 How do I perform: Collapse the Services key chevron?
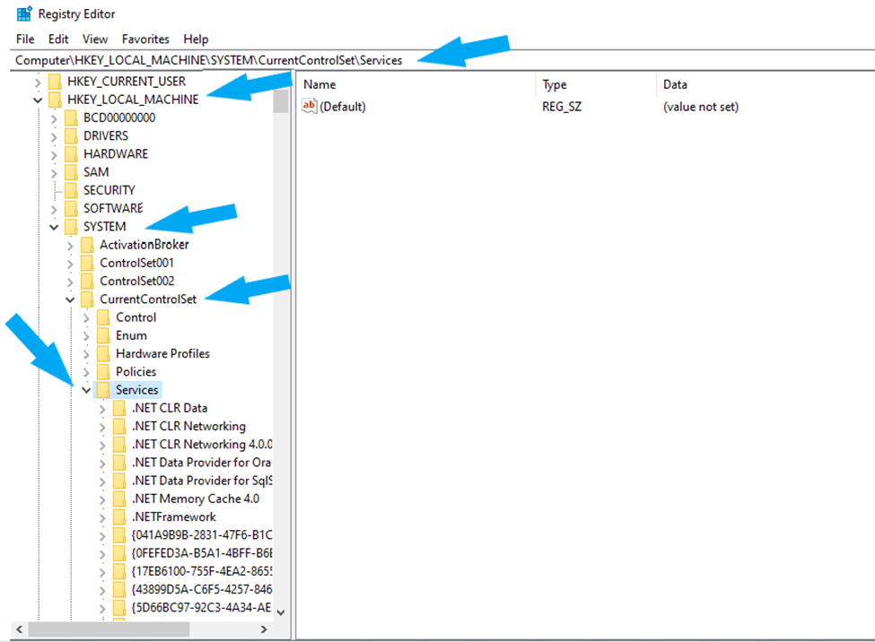[x=86, y=390]
